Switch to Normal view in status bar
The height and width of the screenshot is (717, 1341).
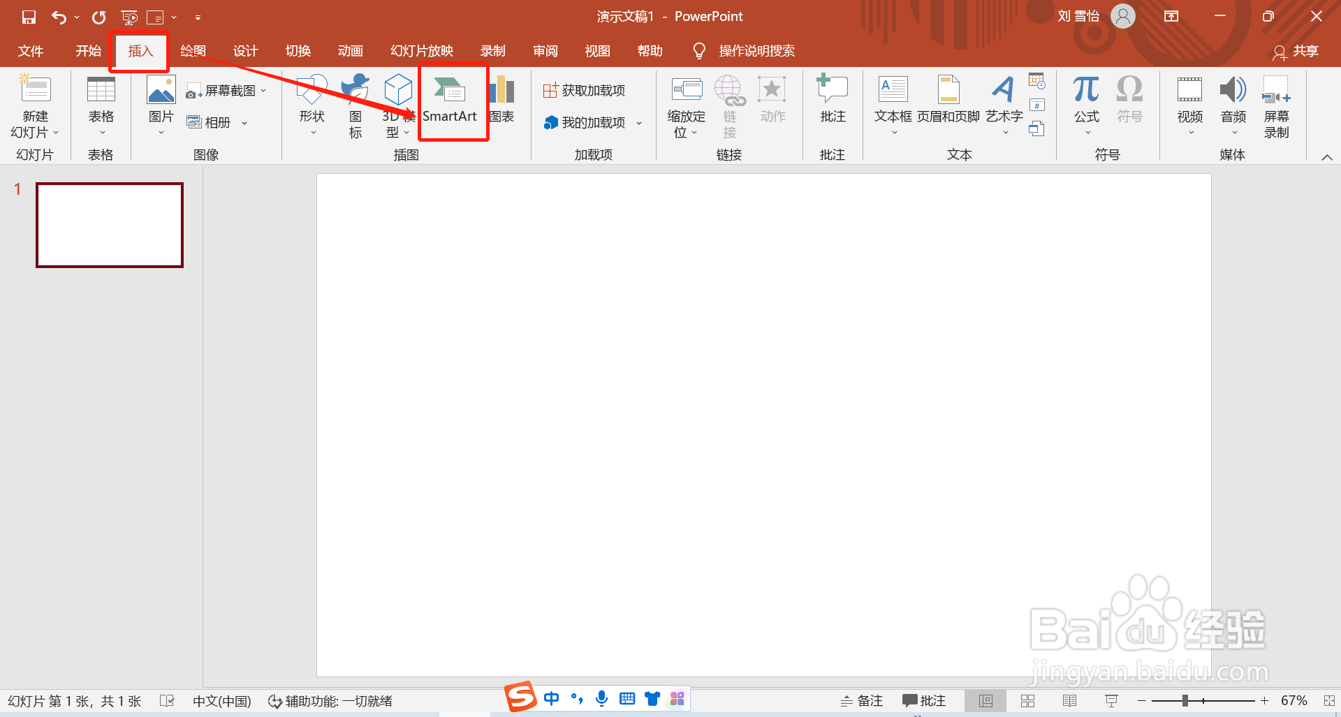click(x=985, y=701)
